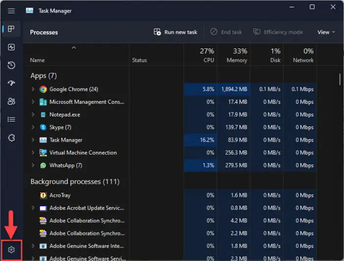Expand the Notepad.exe row
Screen dimensions: 344x261
[33, 114]
